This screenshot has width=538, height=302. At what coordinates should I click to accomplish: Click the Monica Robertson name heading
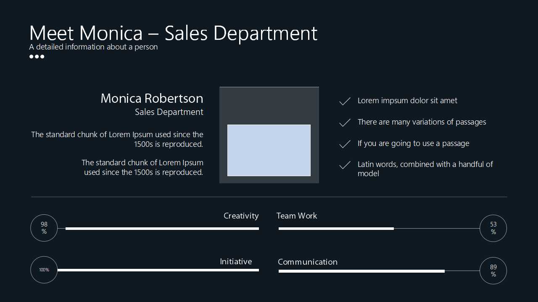click(152, 98)
